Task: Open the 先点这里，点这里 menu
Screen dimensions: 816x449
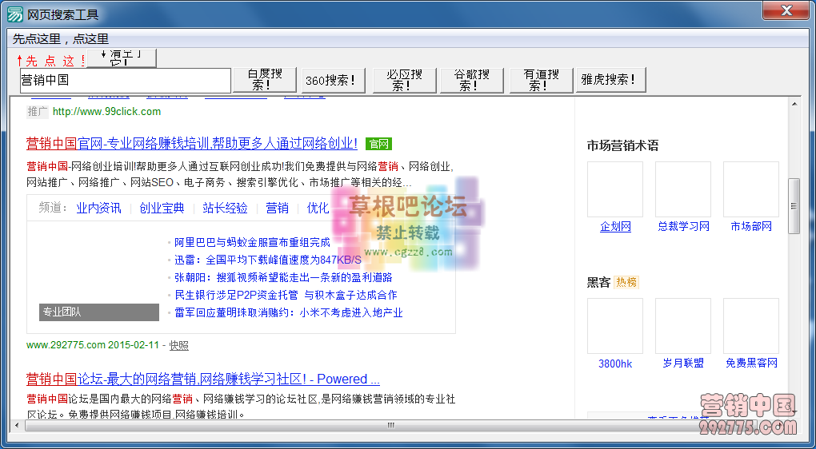Action: pyautogui.click(x=60, y=38)
